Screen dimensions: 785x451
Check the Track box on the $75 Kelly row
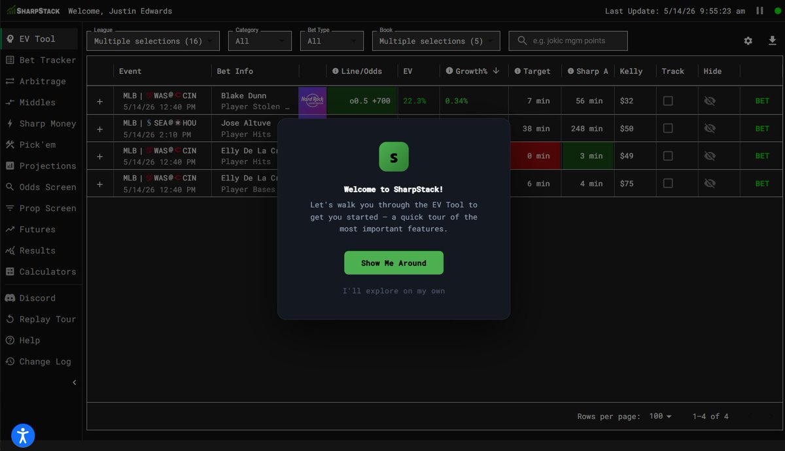pyautogui.click(x=668, y=183)
